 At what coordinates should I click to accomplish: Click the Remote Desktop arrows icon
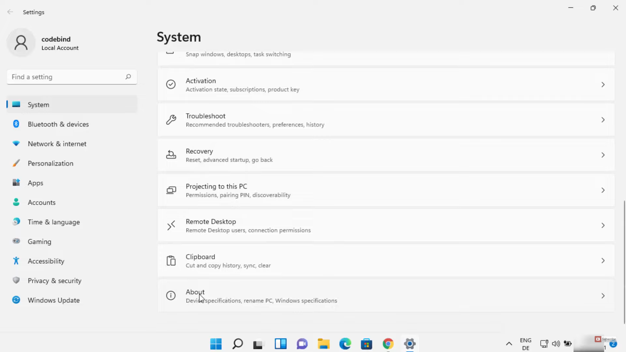pyautogui.click(x=171, y=225)
